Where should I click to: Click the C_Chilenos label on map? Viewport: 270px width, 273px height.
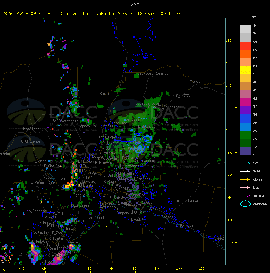31,141
